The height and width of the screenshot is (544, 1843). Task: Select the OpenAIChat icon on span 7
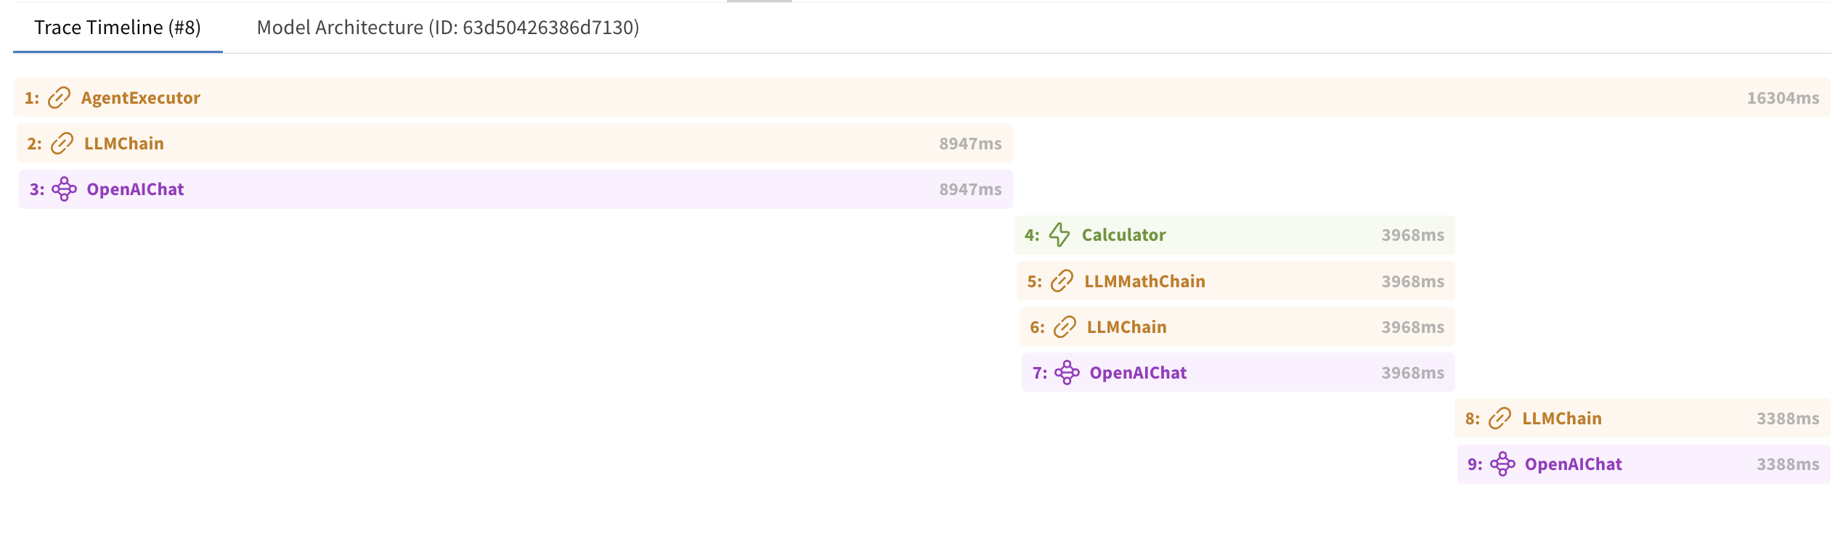(x=1067, y=372)
